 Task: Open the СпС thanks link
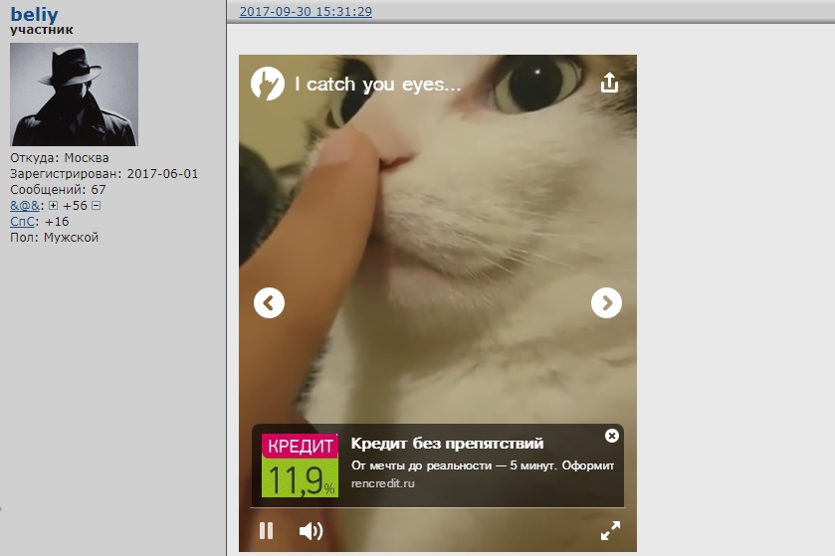[x=22, y=222]
